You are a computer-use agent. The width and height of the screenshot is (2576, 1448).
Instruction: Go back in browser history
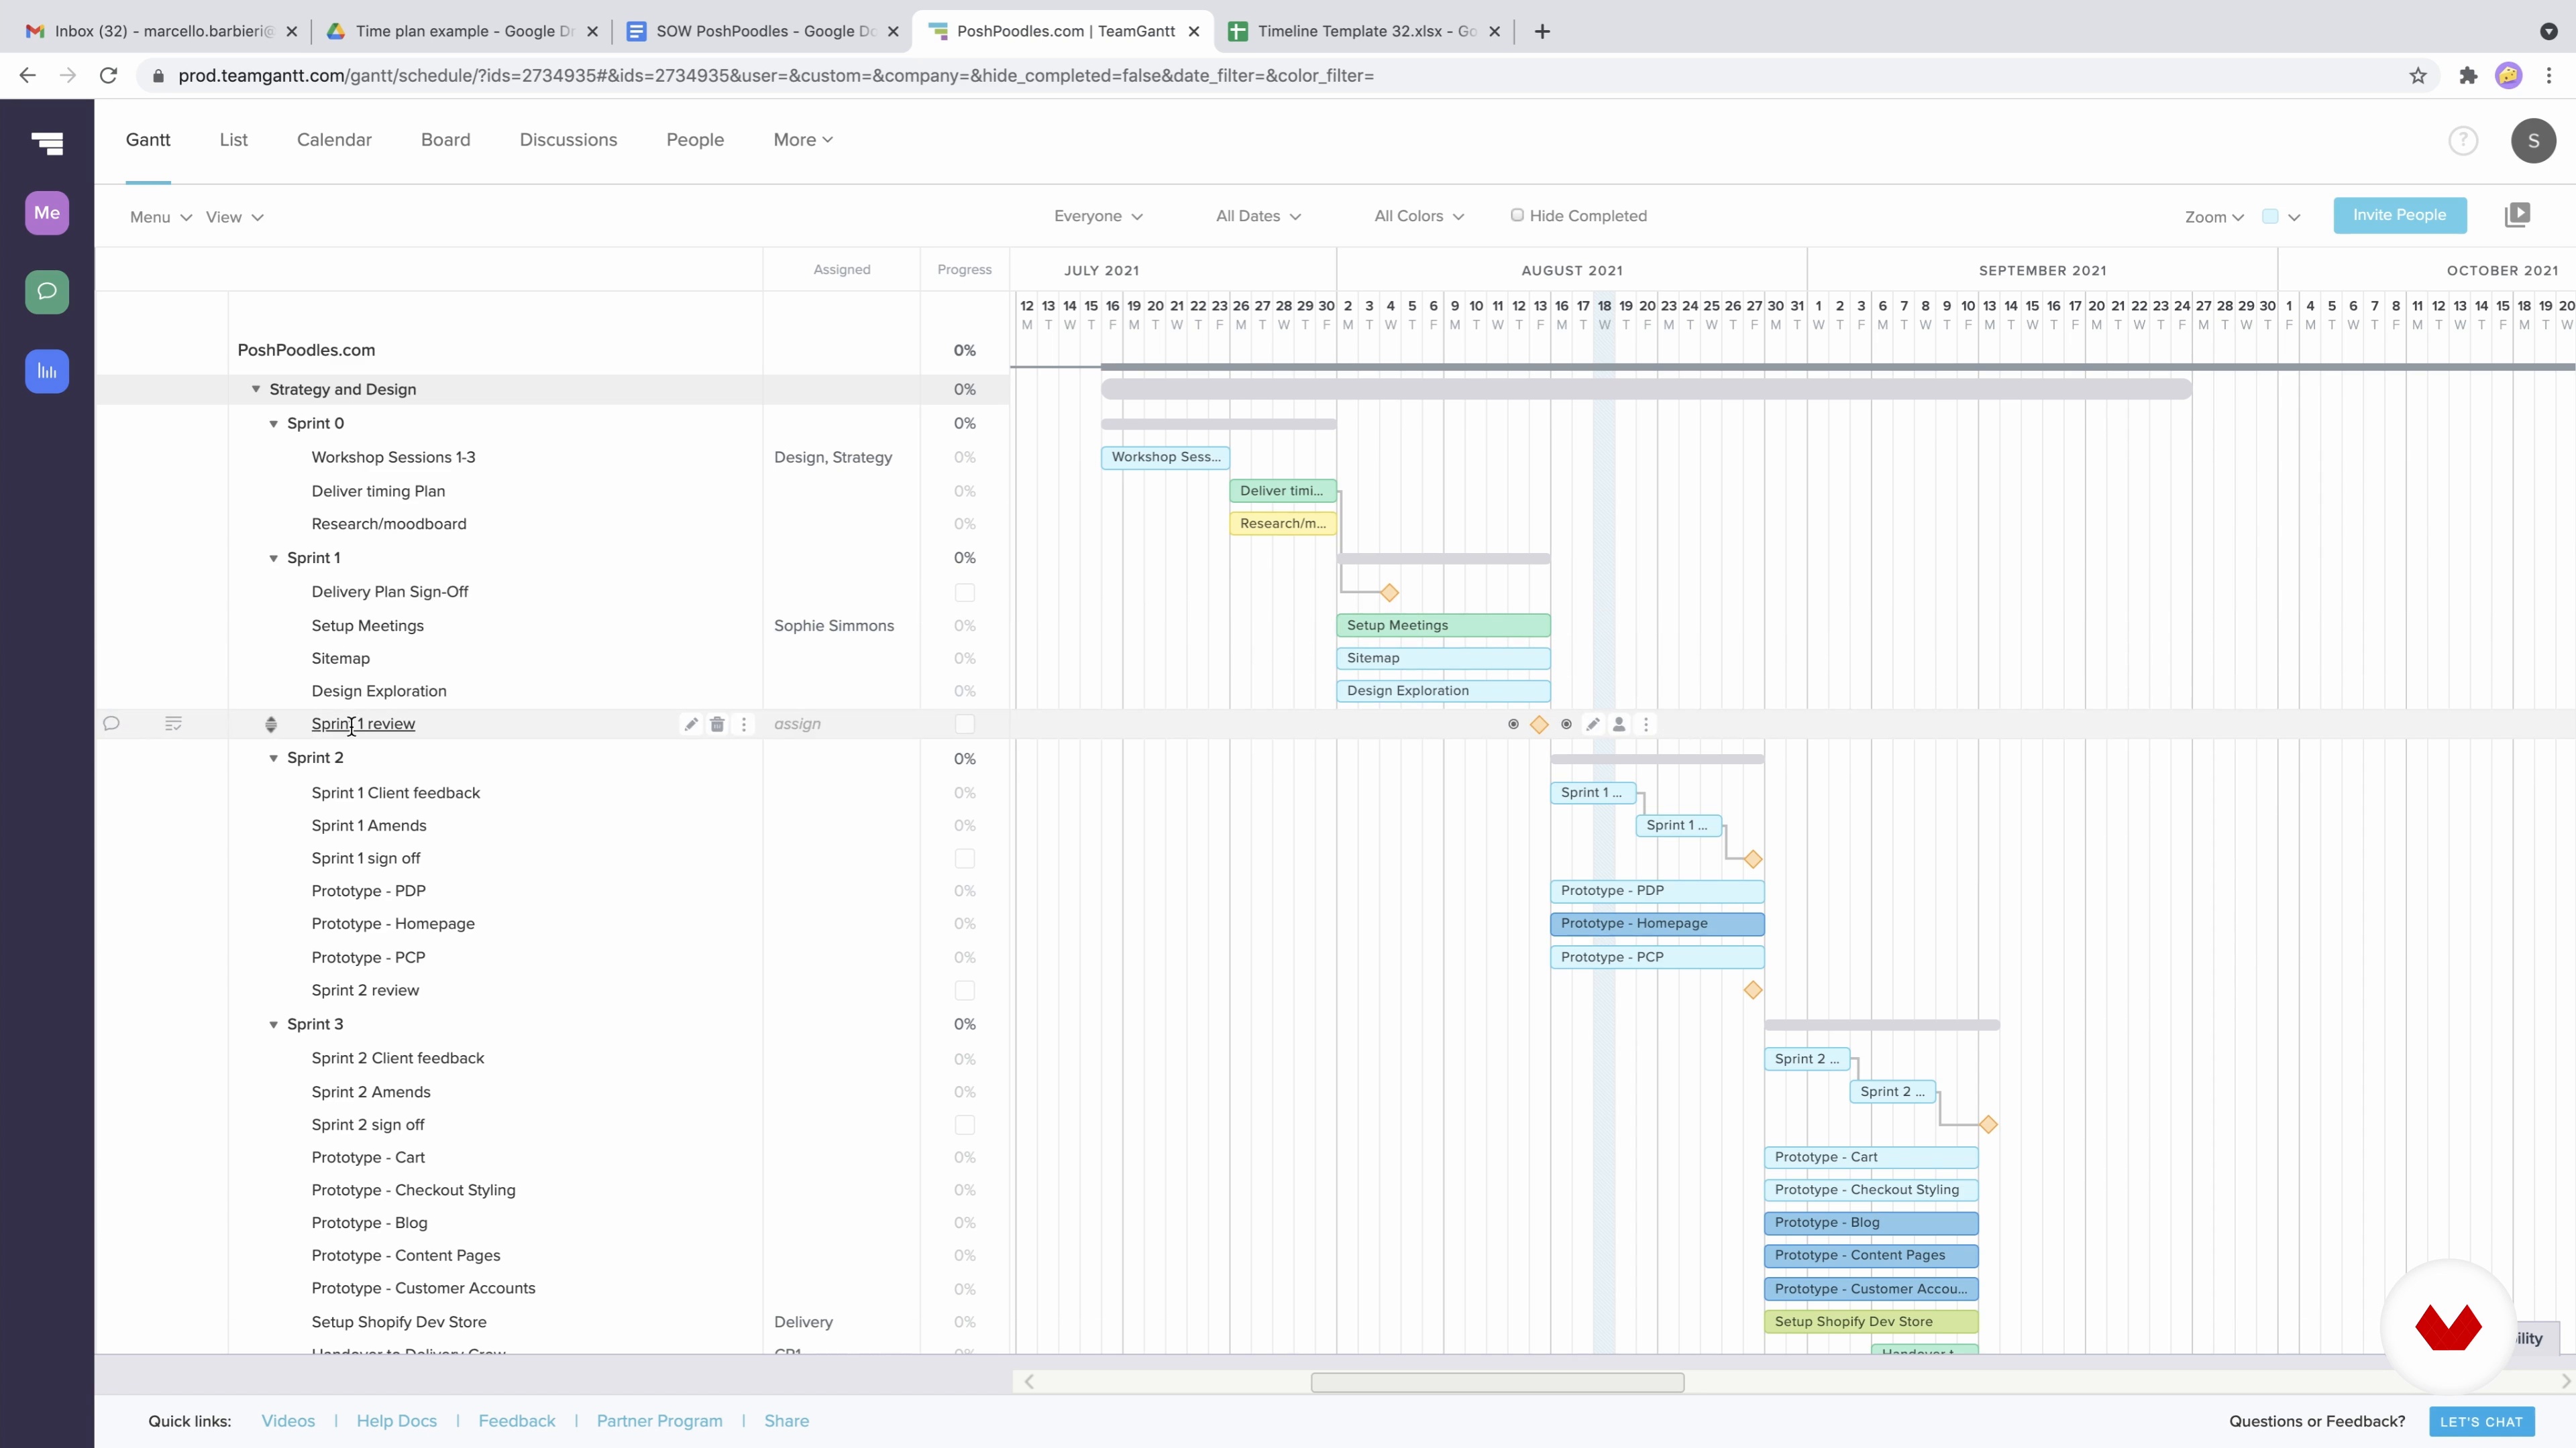(28, 76)
